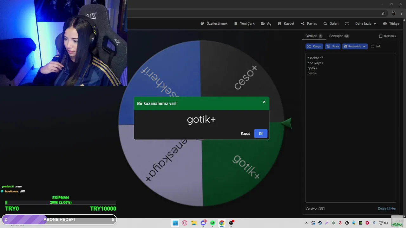Click the microphone tray icon
Viewport: 406px width, 228px height.
(x=374, y=223)
